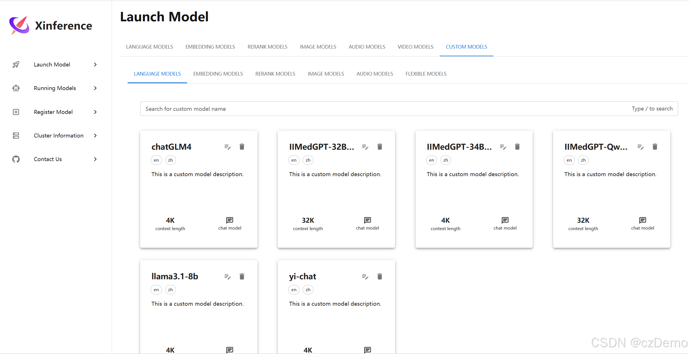This screenshot has height=354, width=689.
Task: Click the 'en' tag on yi-chat
Action: coord(294,290)
